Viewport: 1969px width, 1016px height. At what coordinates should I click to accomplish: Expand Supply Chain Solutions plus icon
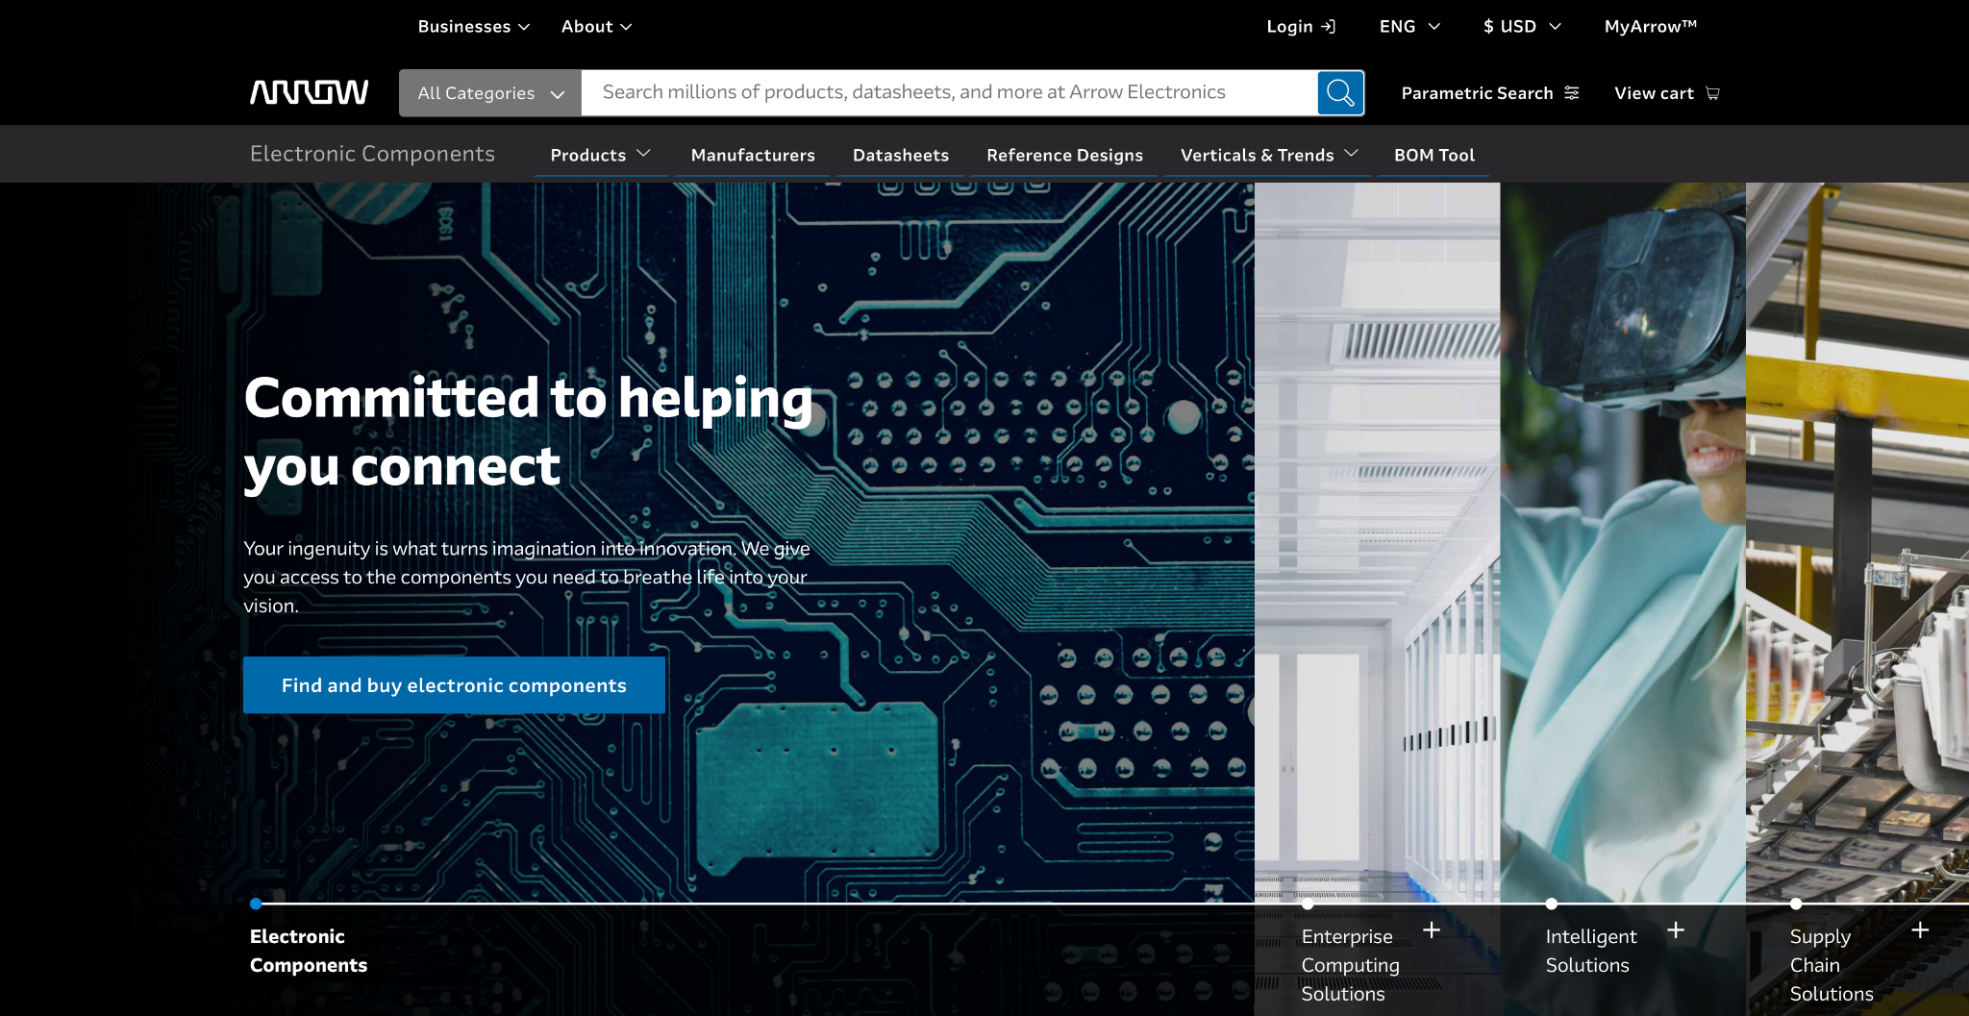tap(1920, 929)
